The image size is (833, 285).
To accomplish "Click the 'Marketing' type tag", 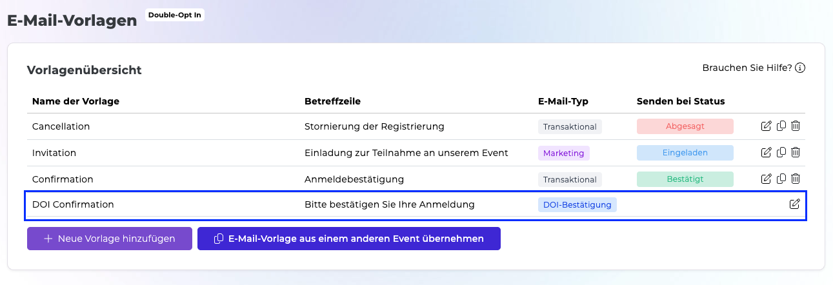I will coord(563,153).
